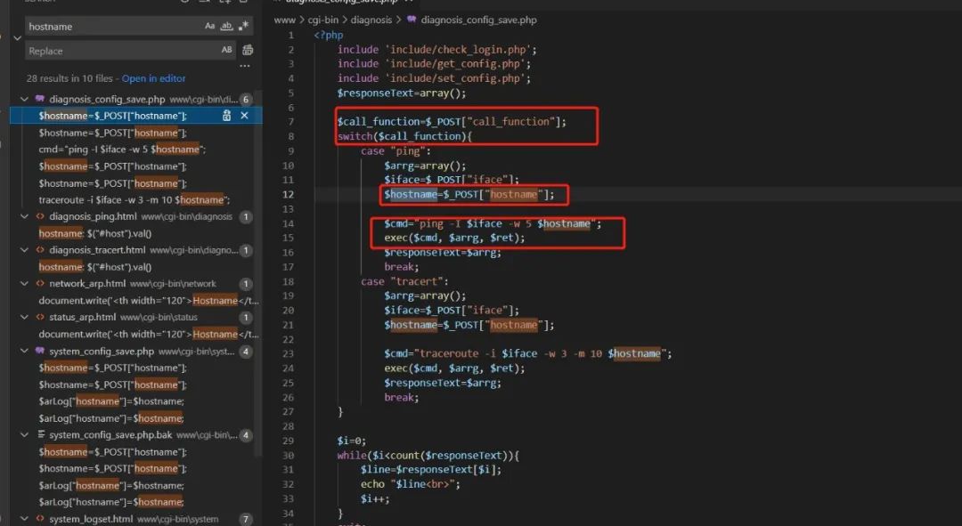962x526 pixels.
Task: Click the case "tracert": line
Action: point(404,281)
